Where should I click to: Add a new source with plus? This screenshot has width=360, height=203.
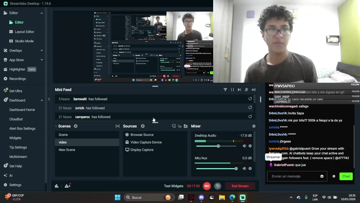(143, 126)
